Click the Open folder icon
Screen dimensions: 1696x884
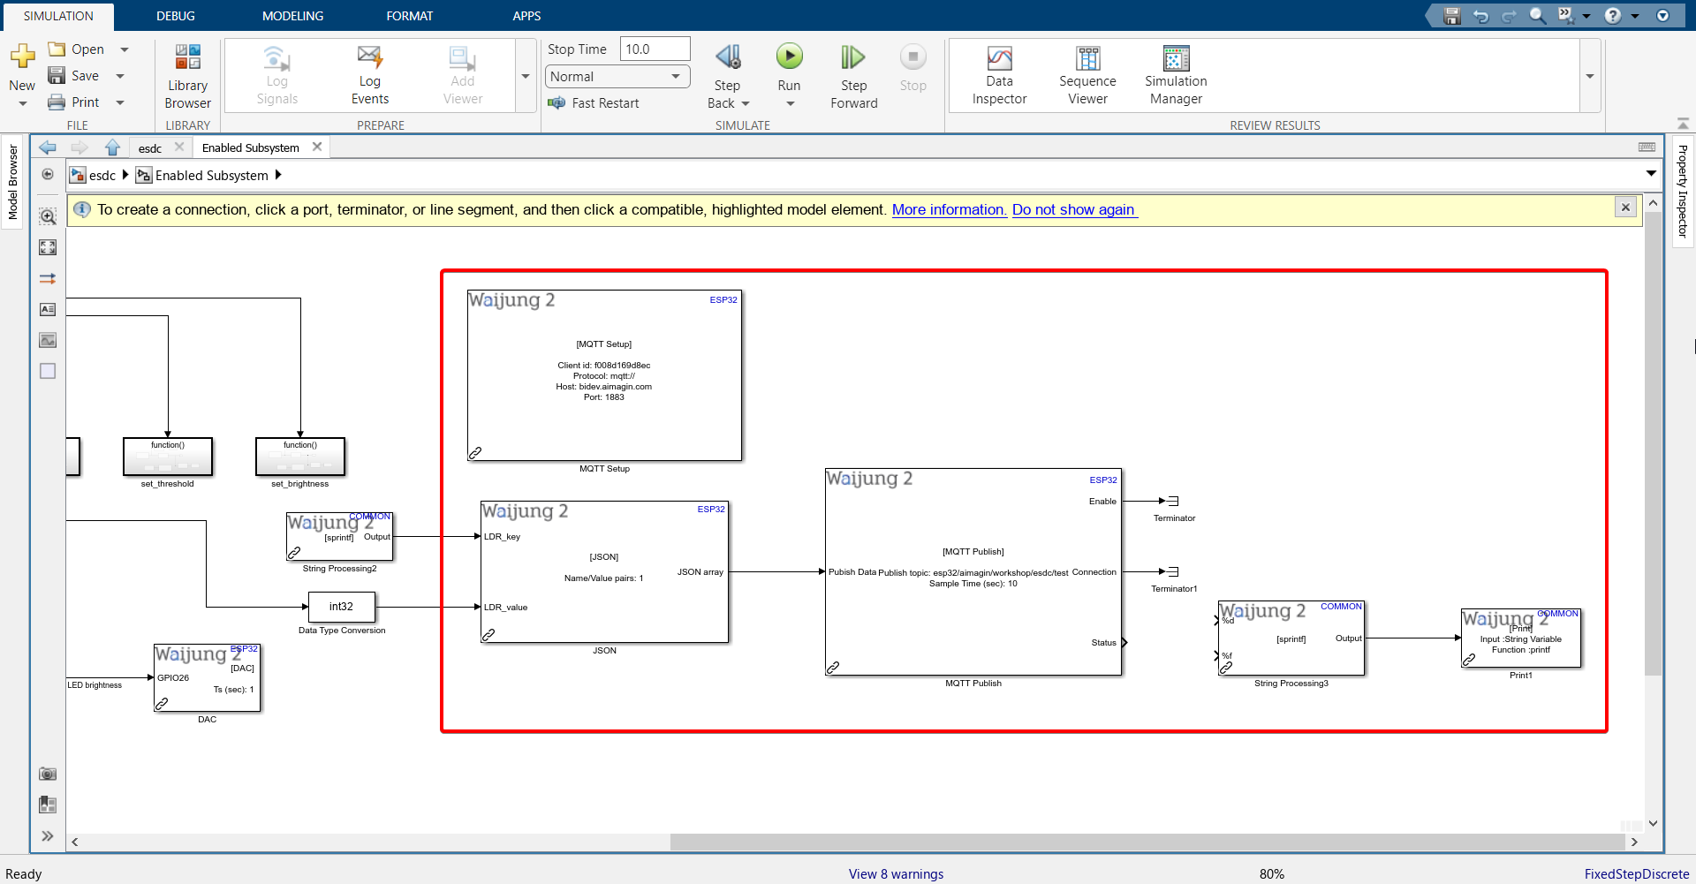click(57, 49)
